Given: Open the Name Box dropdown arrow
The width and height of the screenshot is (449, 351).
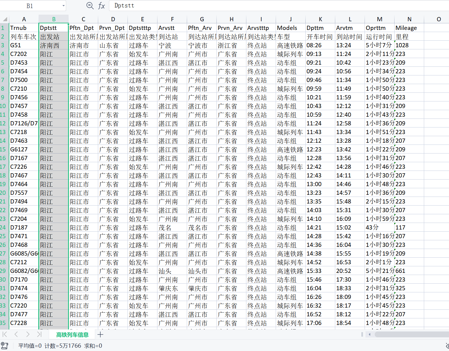Looking at the screenshot, I should tap(63, 6).
